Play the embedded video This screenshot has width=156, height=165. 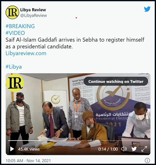(12, 149)
